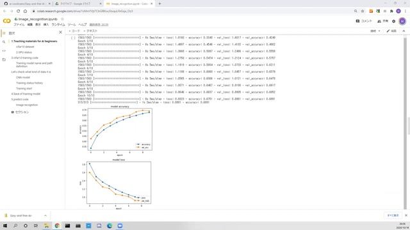Switch to the GitHub browser tab

point(27,4)
